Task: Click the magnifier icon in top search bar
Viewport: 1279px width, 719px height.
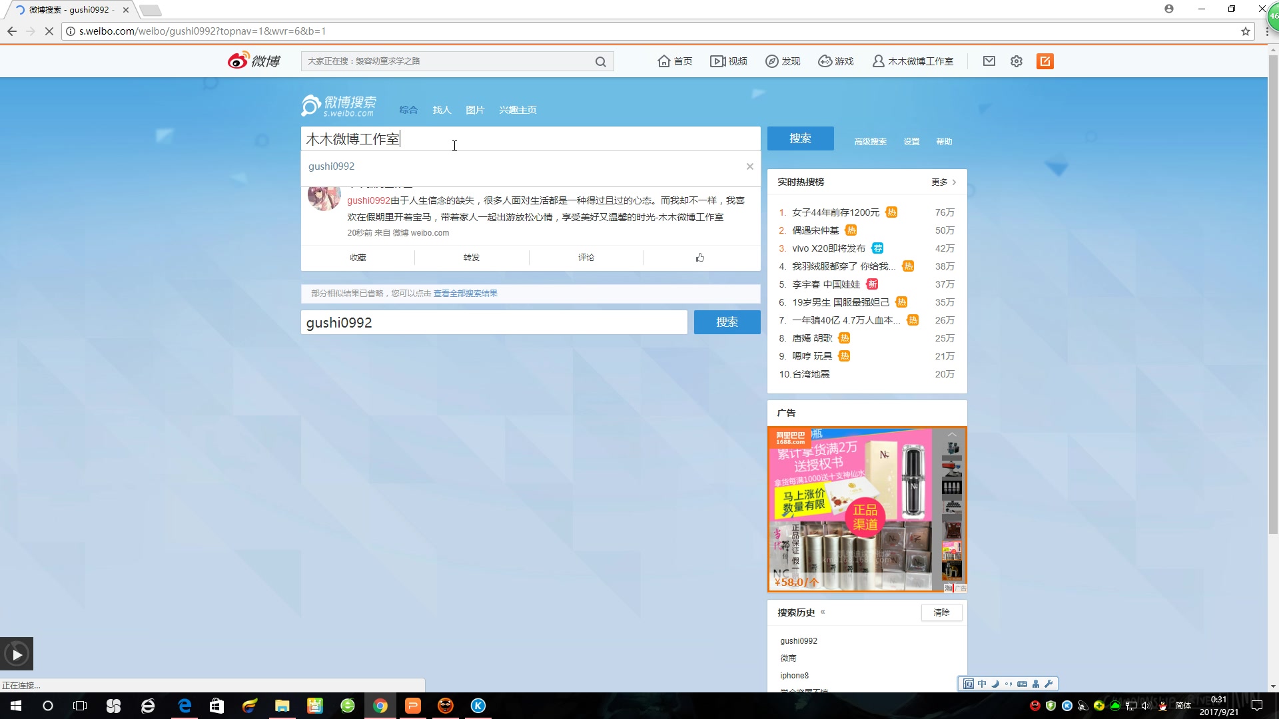Action: pyautogui.click(x=600, y=61)
